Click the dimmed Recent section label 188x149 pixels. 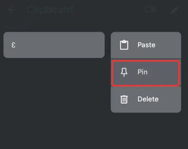[x=15, y=27]
